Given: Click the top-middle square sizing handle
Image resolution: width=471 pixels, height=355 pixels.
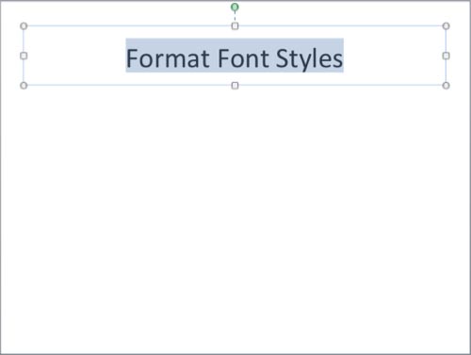Looking at the screenshot, I should coord(235,26).
